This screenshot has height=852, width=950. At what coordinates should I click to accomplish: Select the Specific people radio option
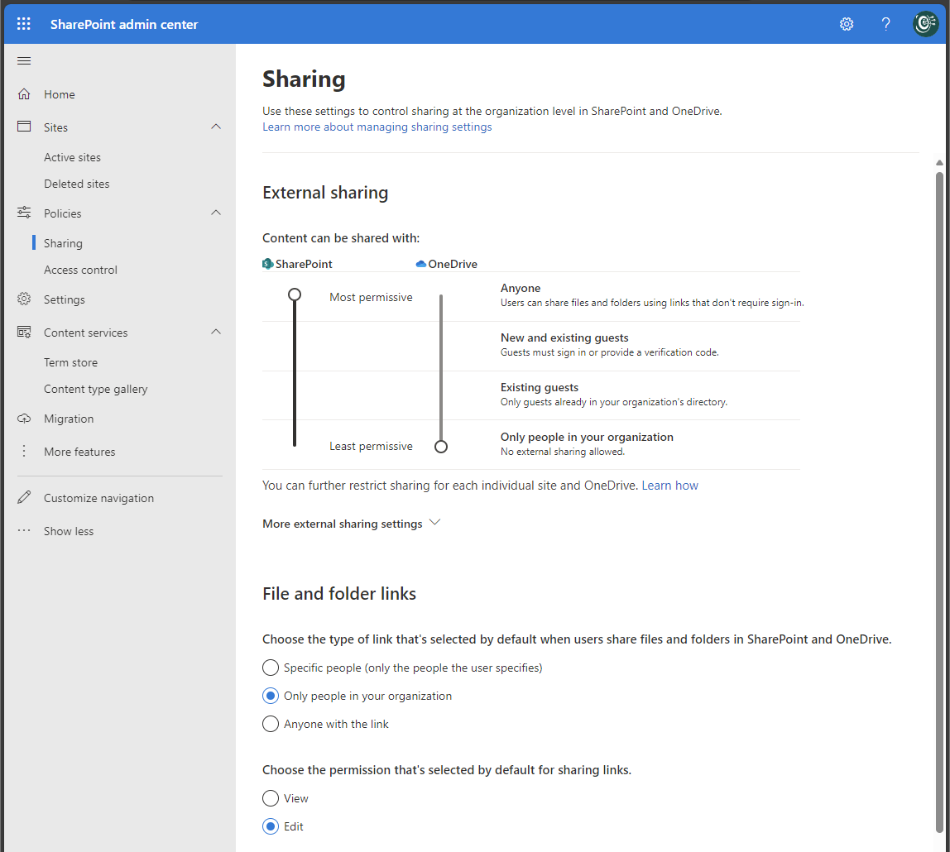pyautogui.click(x=271, y=668)
